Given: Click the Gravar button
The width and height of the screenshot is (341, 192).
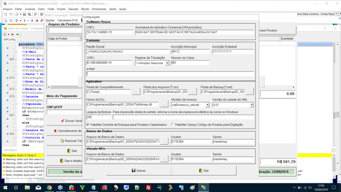Looking at the screenshot, I should click(x=139, y=171).
